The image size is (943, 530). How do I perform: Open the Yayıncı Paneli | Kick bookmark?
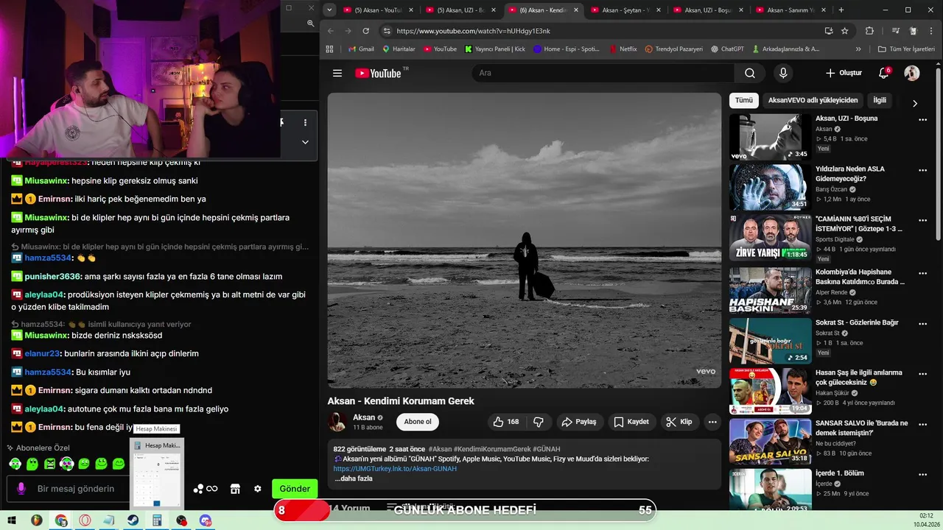(x=495, y=49)
